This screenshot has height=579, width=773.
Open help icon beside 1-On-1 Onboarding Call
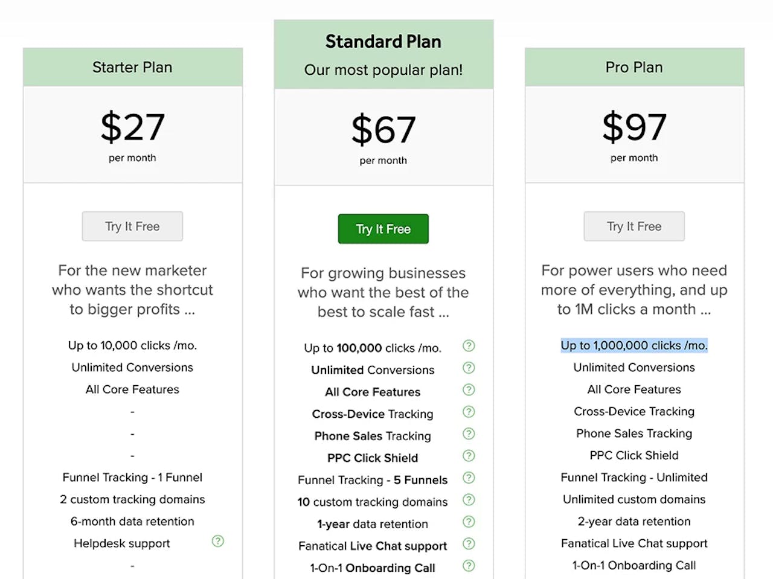click(469, 566)
